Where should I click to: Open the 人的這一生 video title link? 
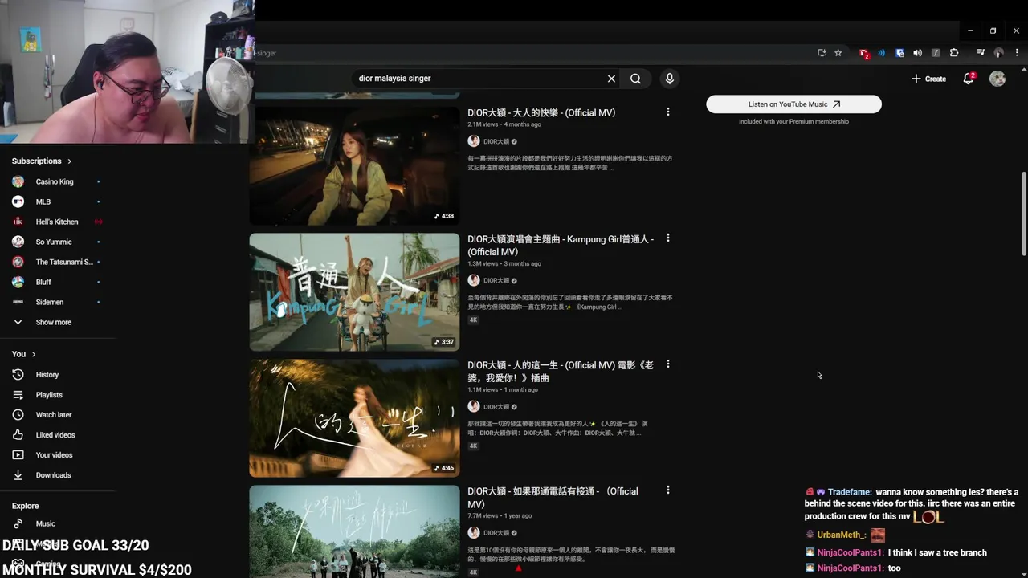point(561,372)
